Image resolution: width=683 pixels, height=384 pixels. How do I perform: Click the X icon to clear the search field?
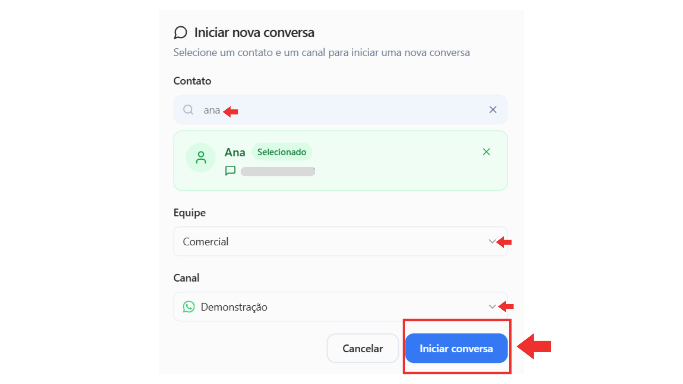tap(493, 110)
